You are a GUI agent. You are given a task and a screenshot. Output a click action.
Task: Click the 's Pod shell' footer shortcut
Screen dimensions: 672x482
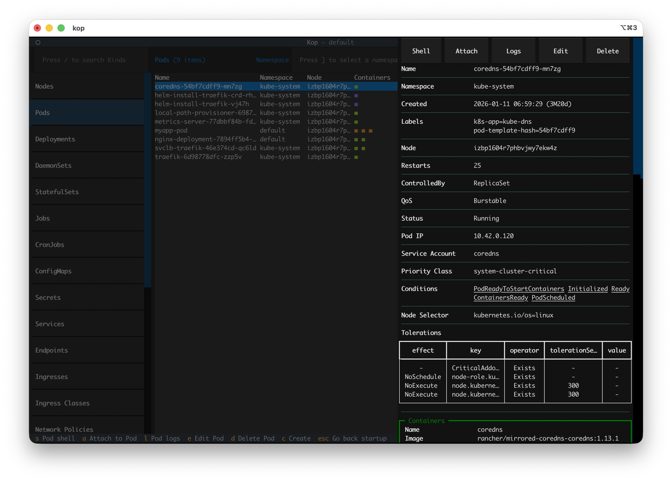(x=55, y=438)
